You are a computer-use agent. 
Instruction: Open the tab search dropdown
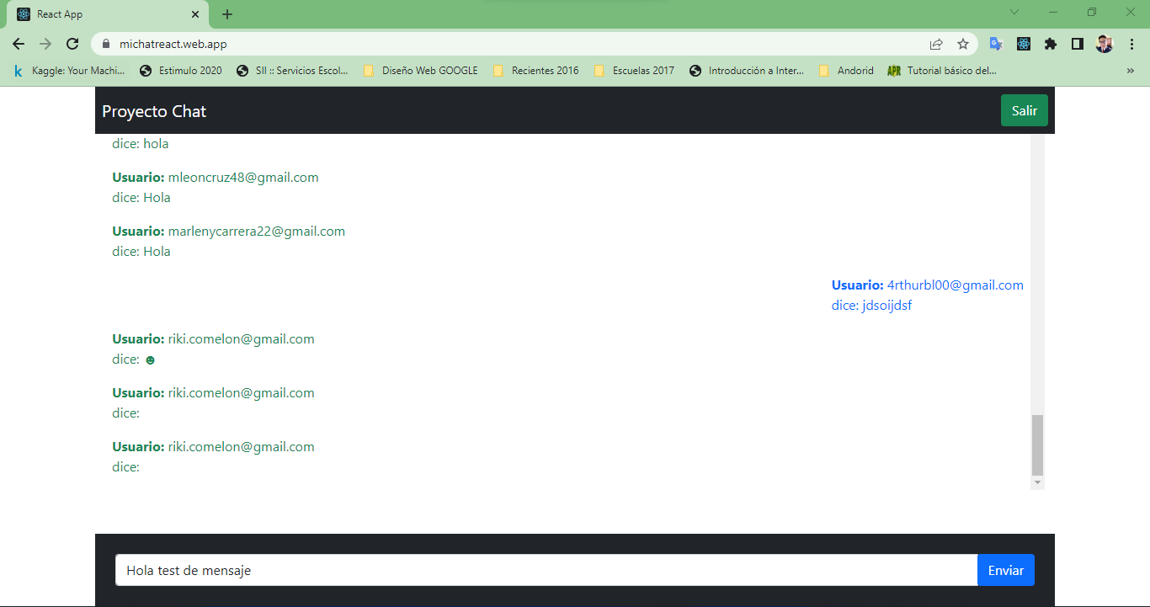click(x=1014, y=12)
